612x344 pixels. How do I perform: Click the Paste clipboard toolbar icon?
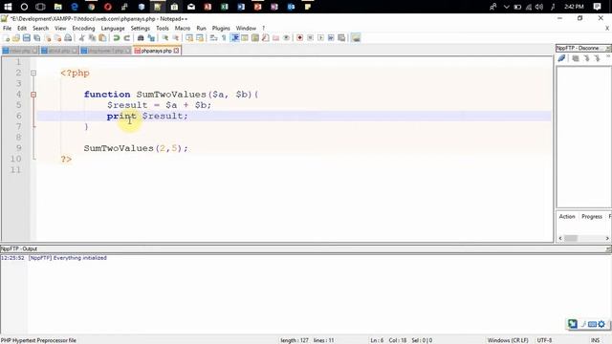(x=102, y=38)
